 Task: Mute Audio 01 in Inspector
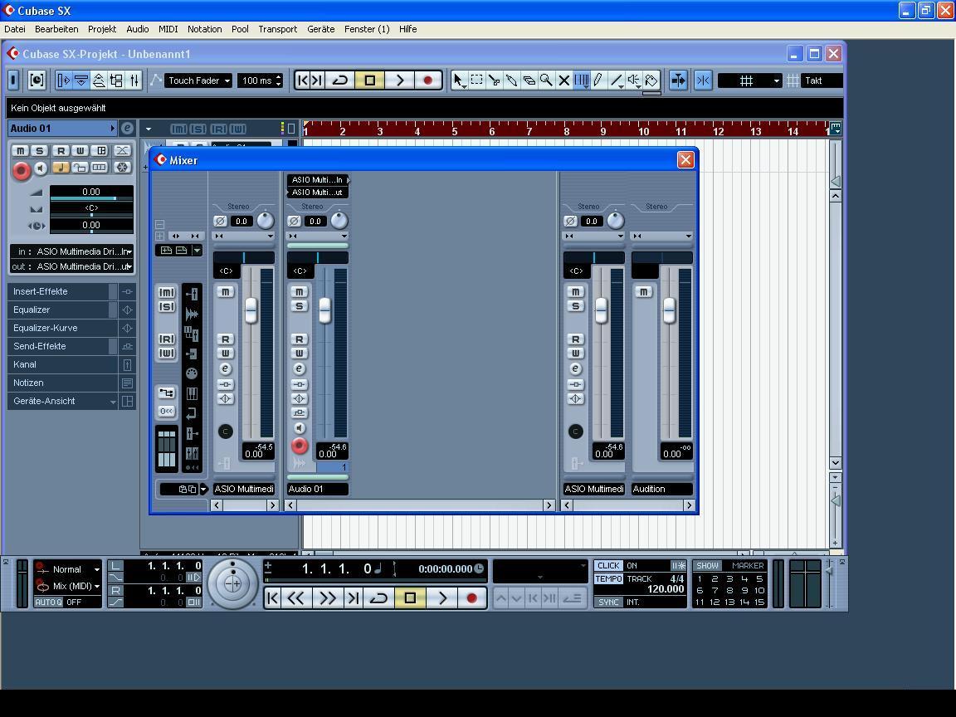(20, 150)
